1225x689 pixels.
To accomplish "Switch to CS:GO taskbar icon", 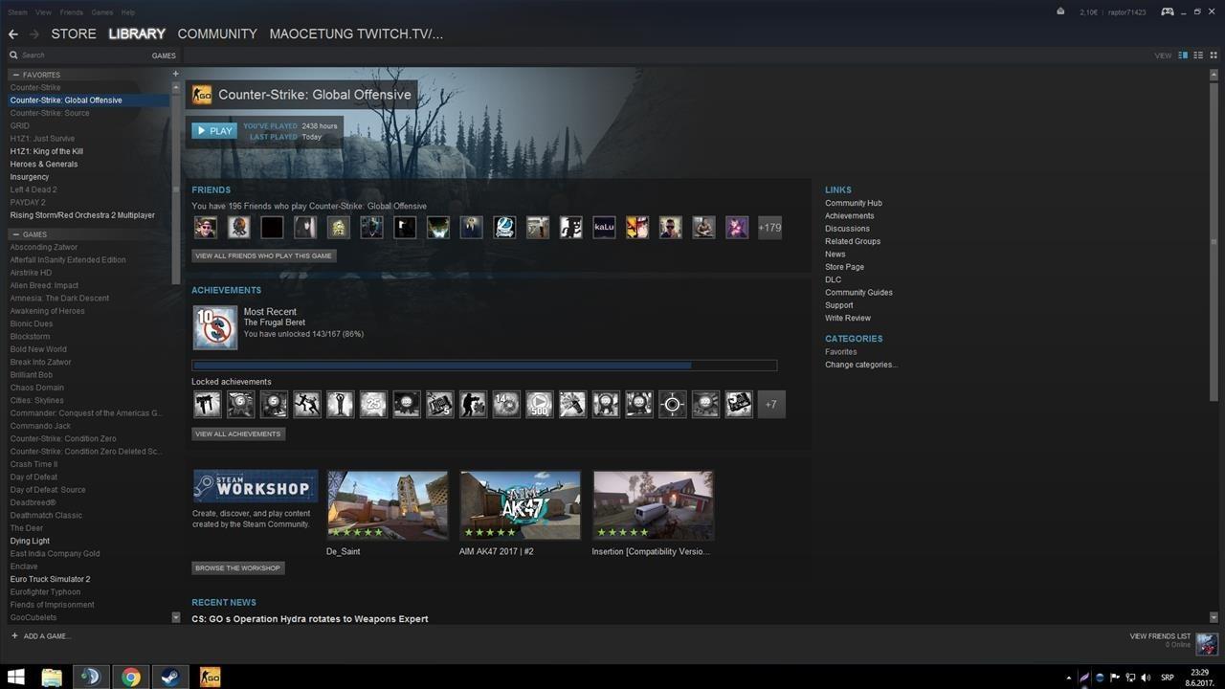I will (210, 678).
